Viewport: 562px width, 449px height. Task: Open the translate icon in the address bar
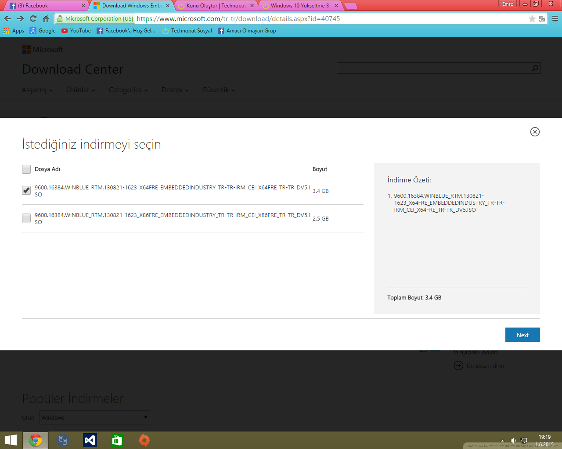[542, 18]
